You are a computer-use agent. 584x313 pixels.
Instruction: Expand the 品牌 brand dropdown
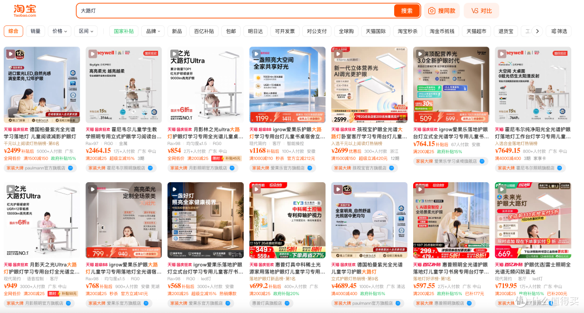[153, 31]
